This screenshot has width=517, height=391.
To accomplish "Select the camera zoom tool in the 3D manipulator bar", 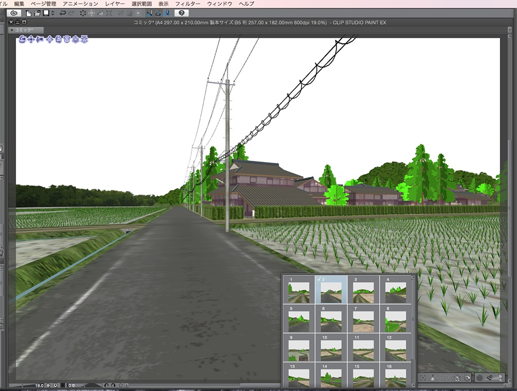I will (39, 39).
